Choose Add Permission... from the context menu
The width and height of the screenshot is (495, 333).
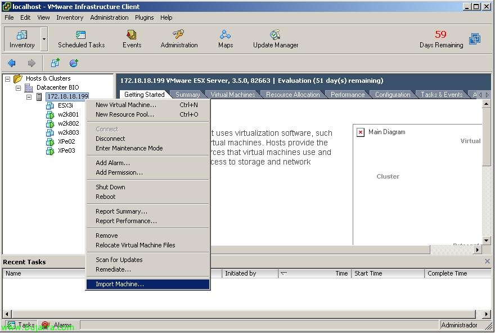[148, 172]
